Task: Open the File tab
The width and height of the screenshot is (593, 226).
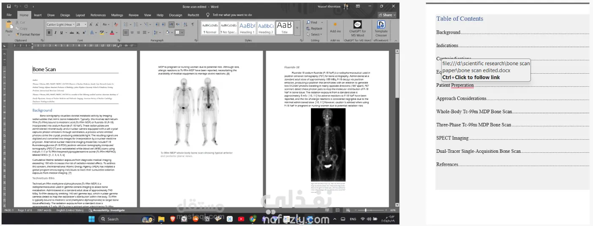Action: click(9, 15)
